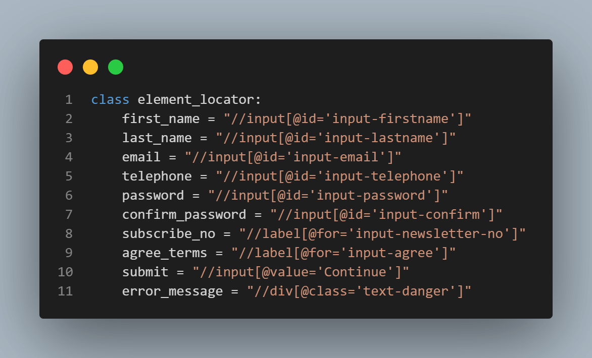
Task: Click the confirm_password variable name
Action: tap(184, 215)
